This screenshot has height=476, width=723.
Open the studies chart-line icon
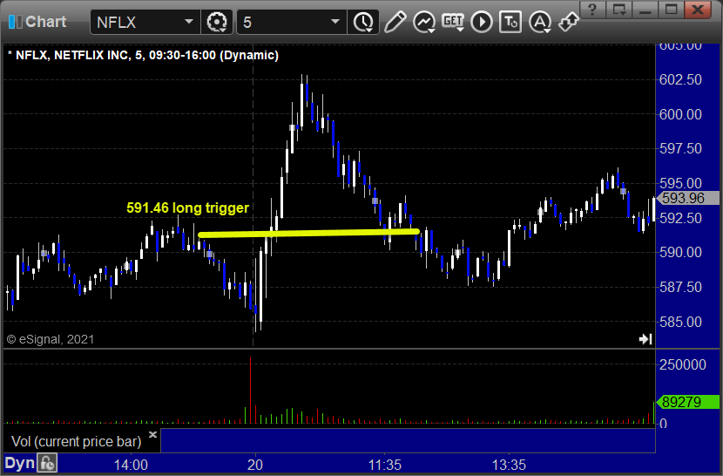(423, 22)
